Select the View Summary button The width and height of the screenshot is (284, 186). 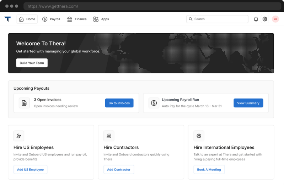click(x=248, y=103)
